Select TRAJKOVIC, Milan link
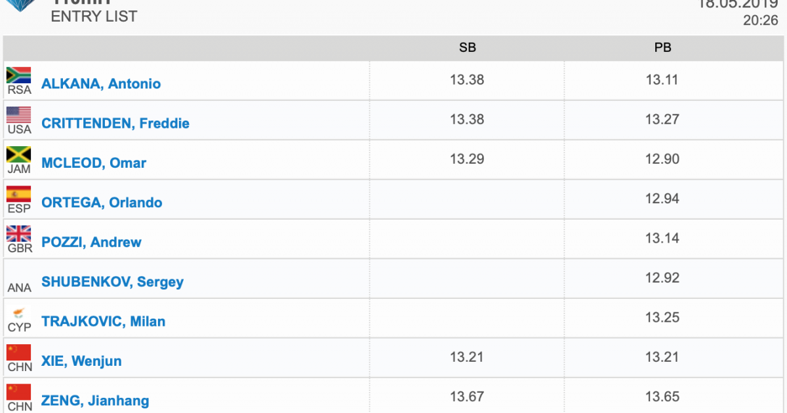This screenshot has width=787, height=413. pyautogui.click(x=103, y=321)
